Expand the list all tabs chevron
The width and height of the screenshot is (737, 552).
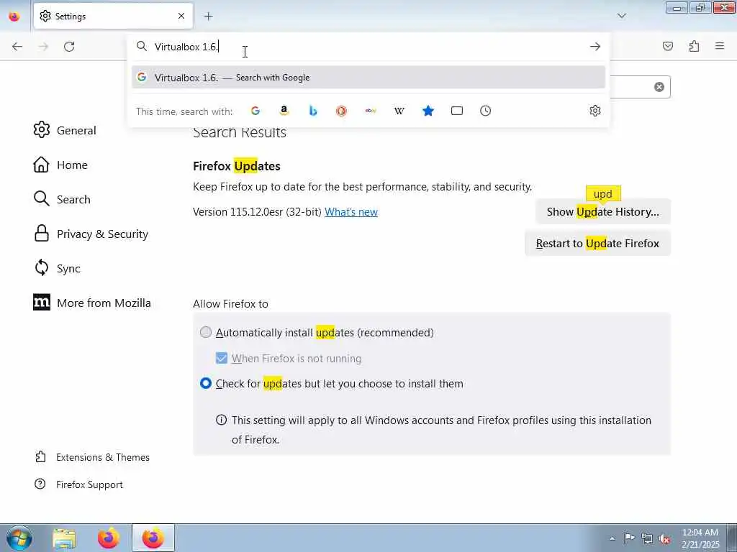[x=622, y=16]
